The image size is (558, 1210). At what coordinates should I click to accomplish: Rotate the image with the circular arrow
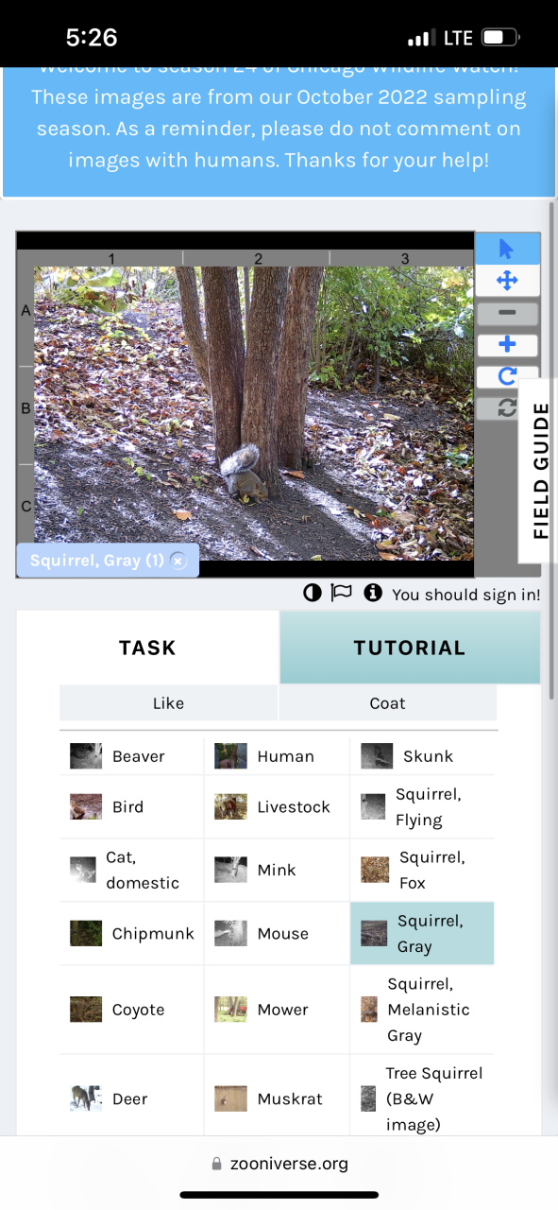click(507, 376)
